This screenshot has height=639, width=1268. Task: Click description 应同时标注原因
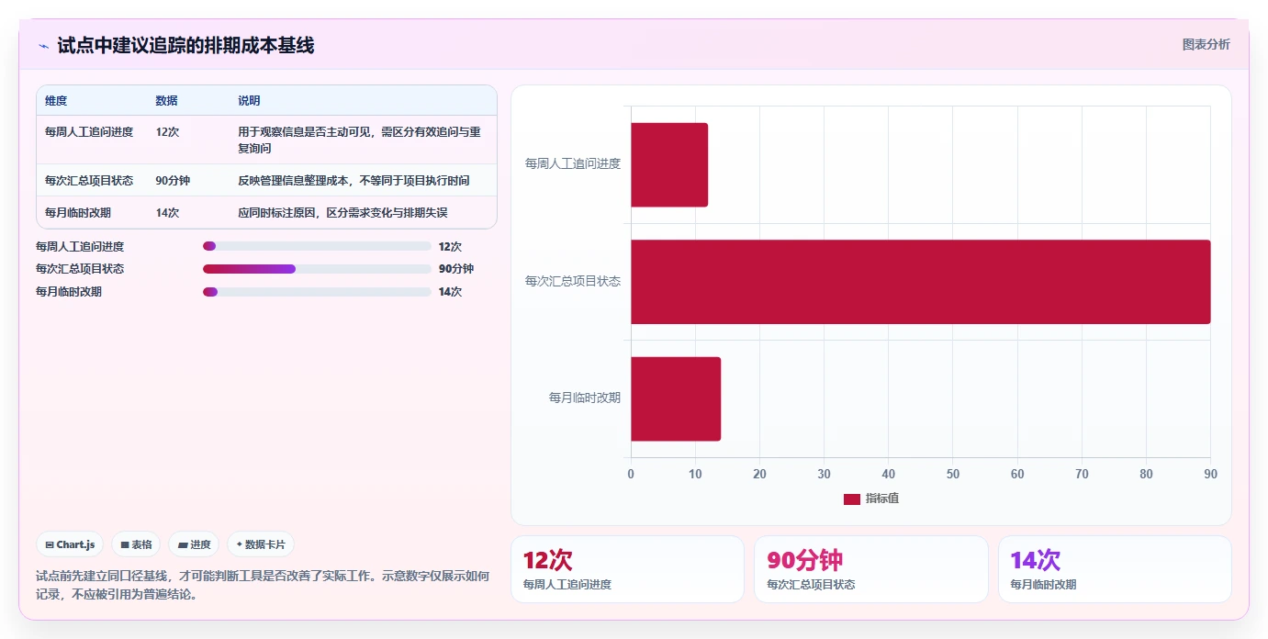(x=343, y=213)
